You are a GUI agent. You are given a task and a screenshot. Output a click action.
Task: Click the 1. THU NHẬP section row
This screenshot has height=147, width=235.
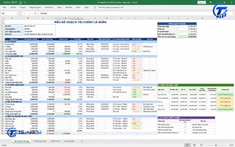pyautogui.click(x=81, y=42)
